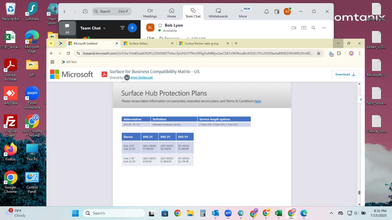Switch to Whiteboards in Zoom

click(218, 13)
